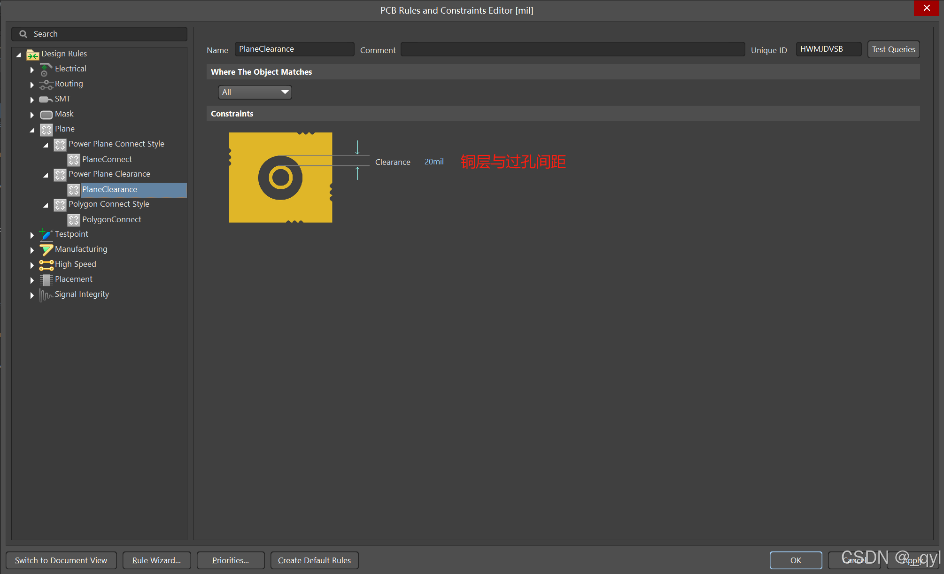Open the object matches 'All' dropdown
944x574 pixels.
click(255, 92)
